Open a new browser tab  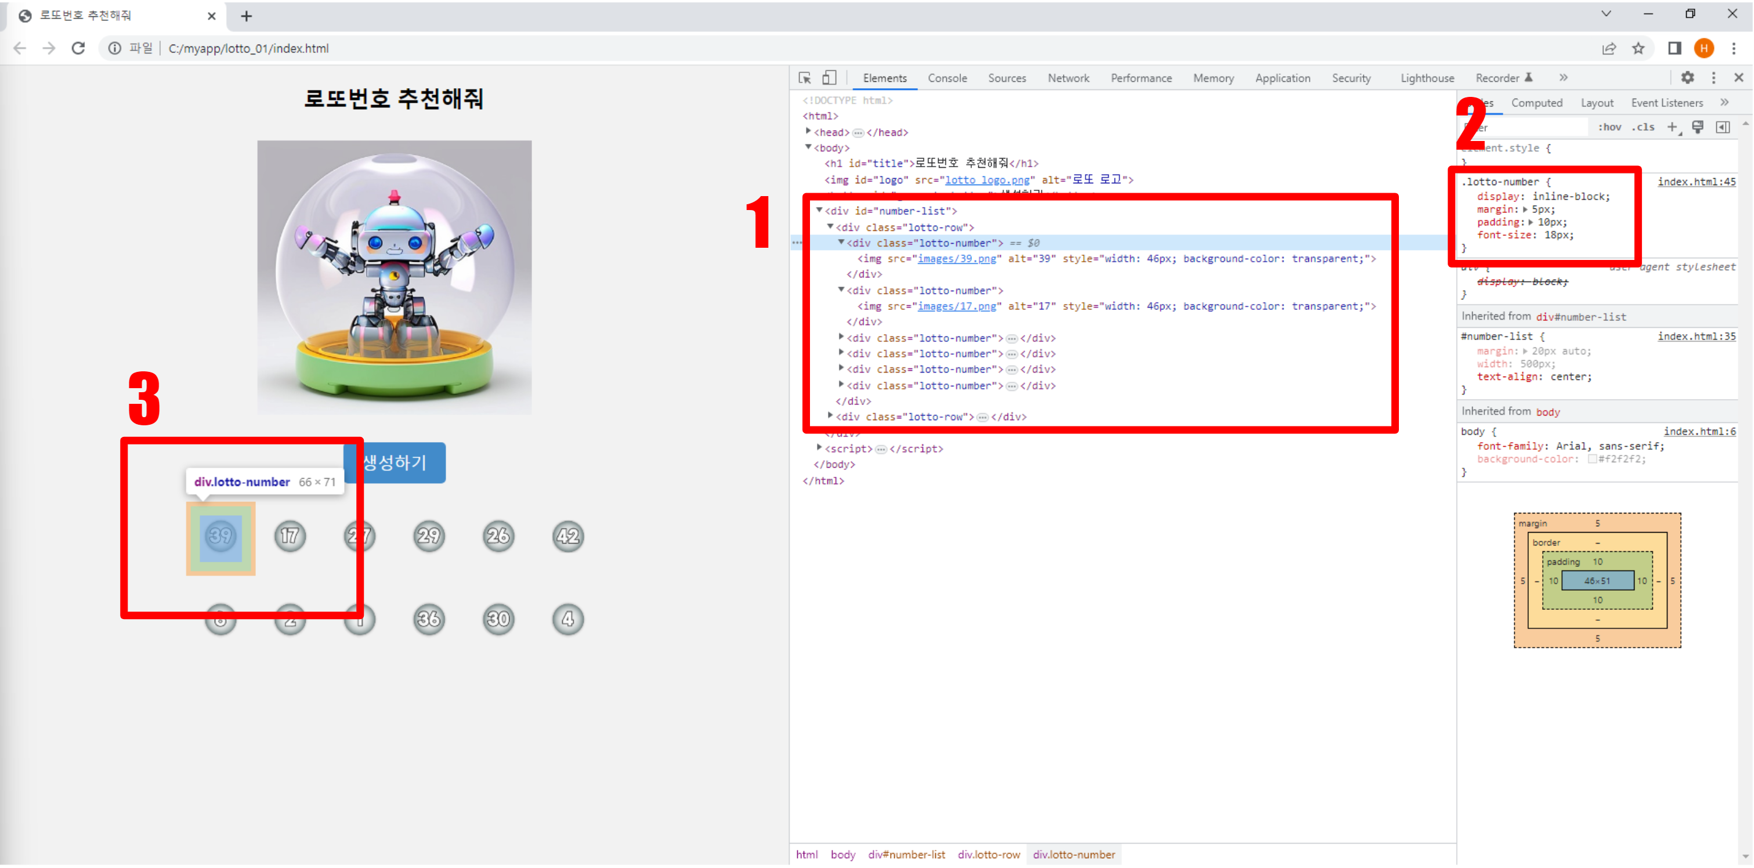click(x=247, y=16)
